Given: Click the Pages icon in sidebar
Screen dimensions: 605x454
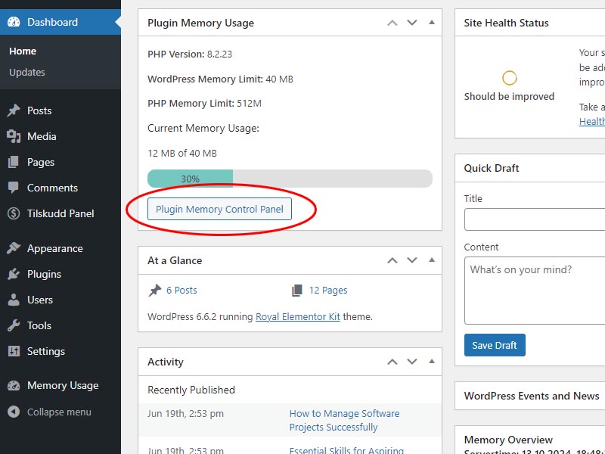Looking at the screenshot, I should [x=14, y=162].
